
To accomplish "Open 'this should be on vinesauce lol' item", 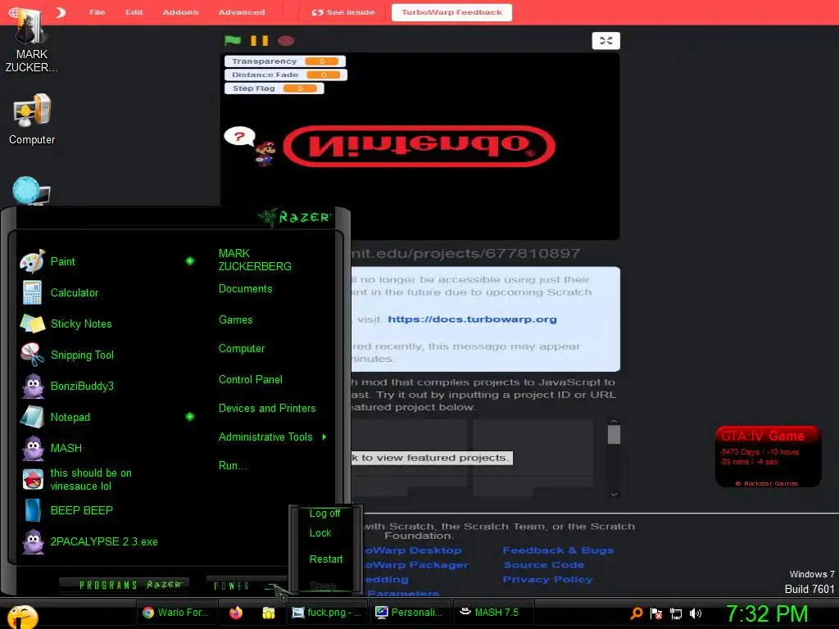I will (x=76, y=479).
